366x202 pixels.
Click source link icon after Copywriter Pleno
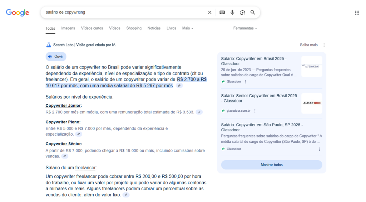point(79,134)
